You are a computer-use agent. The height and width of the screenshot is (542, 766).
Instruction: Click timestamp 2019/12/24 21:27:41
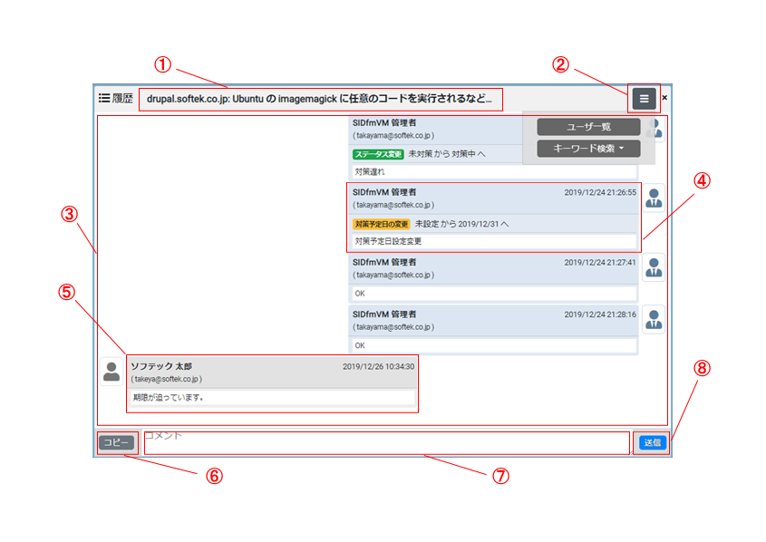[600, 263]
